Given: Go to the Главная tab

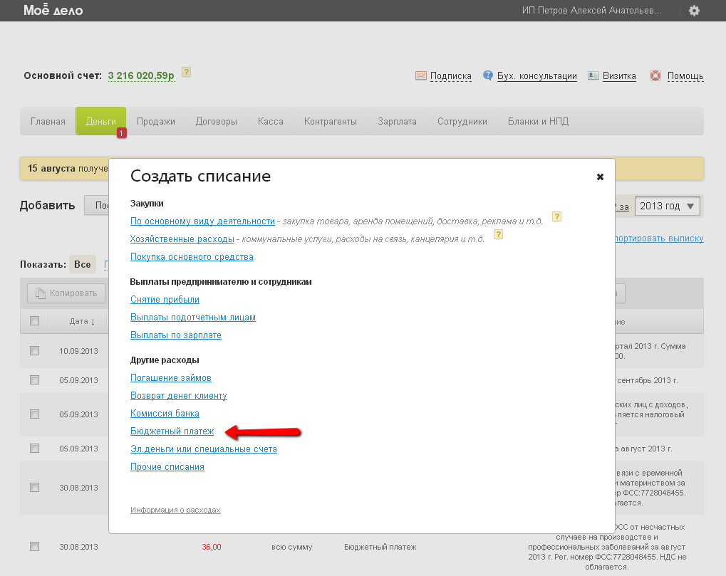Looking at the screenshot, I should coord(48,121).
